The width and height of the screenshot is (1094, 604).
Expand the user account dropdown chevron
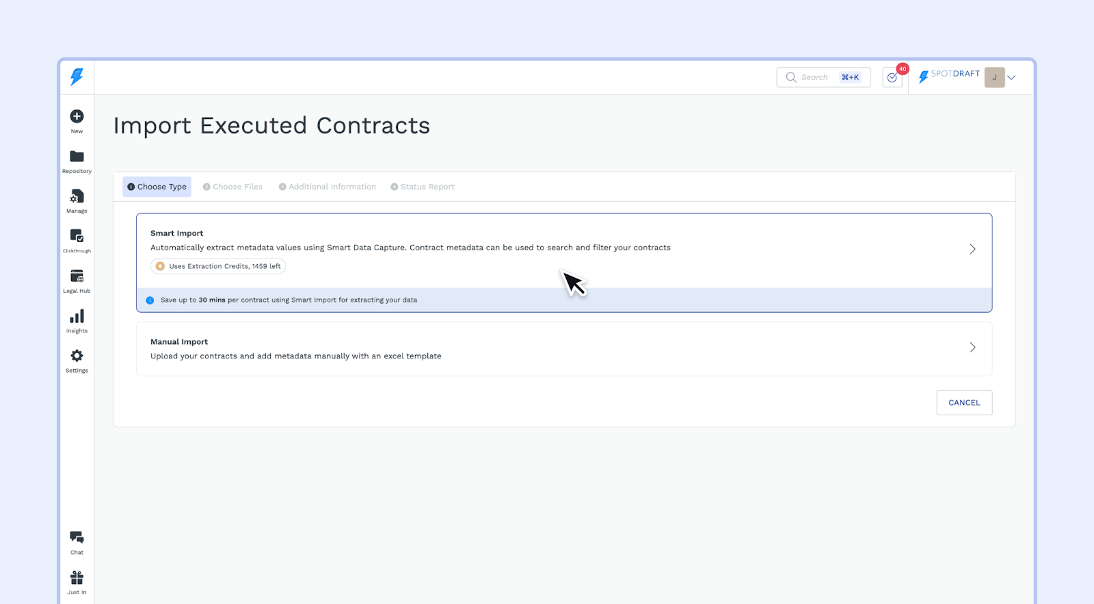point(1011,77)
